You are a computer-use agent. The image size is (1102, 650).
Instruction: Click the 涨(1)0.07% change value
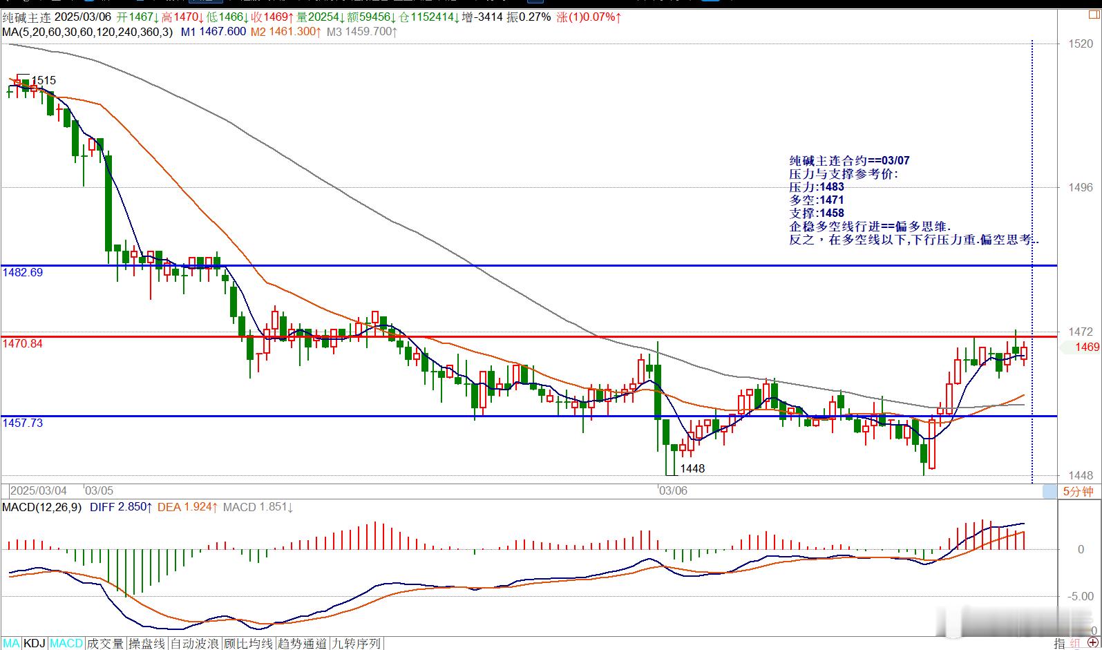589,17
